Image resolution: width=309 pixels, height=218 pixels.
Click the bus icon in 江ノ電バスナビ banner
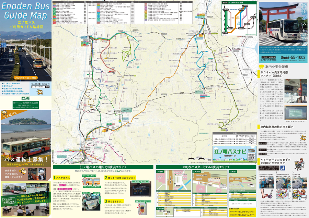coord(251,150)
